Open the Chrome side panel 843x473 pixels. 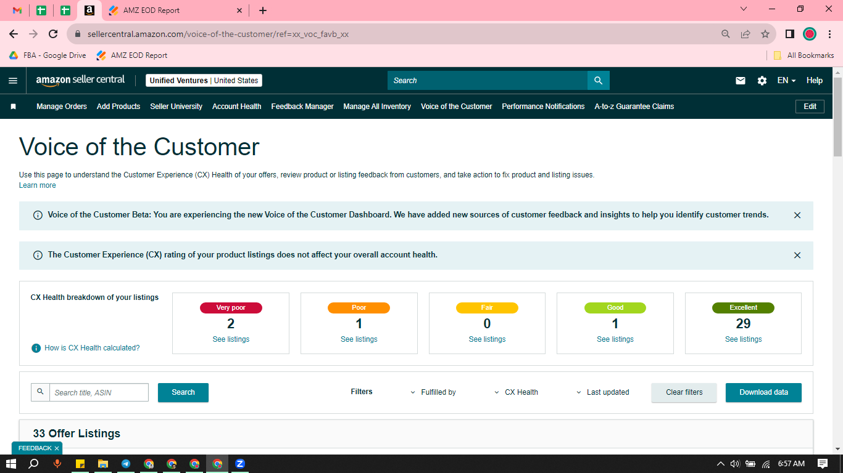click(x=789, y=34)
